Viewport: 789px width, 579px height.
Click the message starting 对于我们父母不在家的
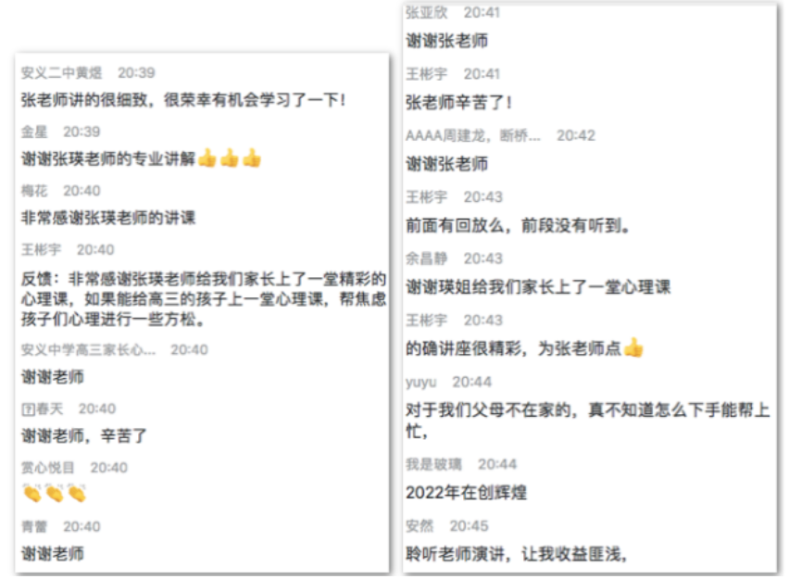click(x=588, y=420)
